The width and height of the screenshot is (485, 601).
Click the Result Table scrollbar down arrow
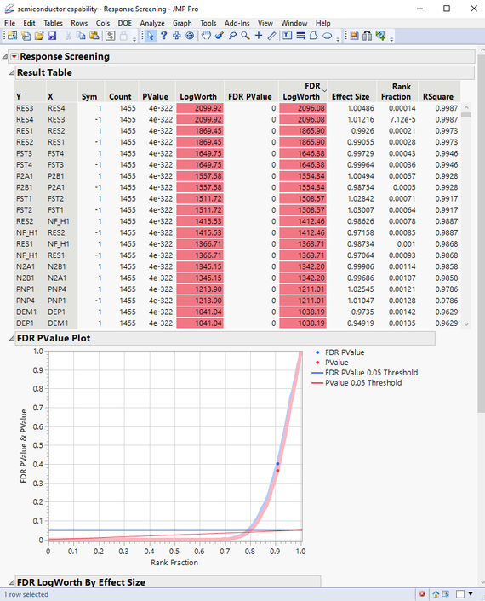point(466,324)
